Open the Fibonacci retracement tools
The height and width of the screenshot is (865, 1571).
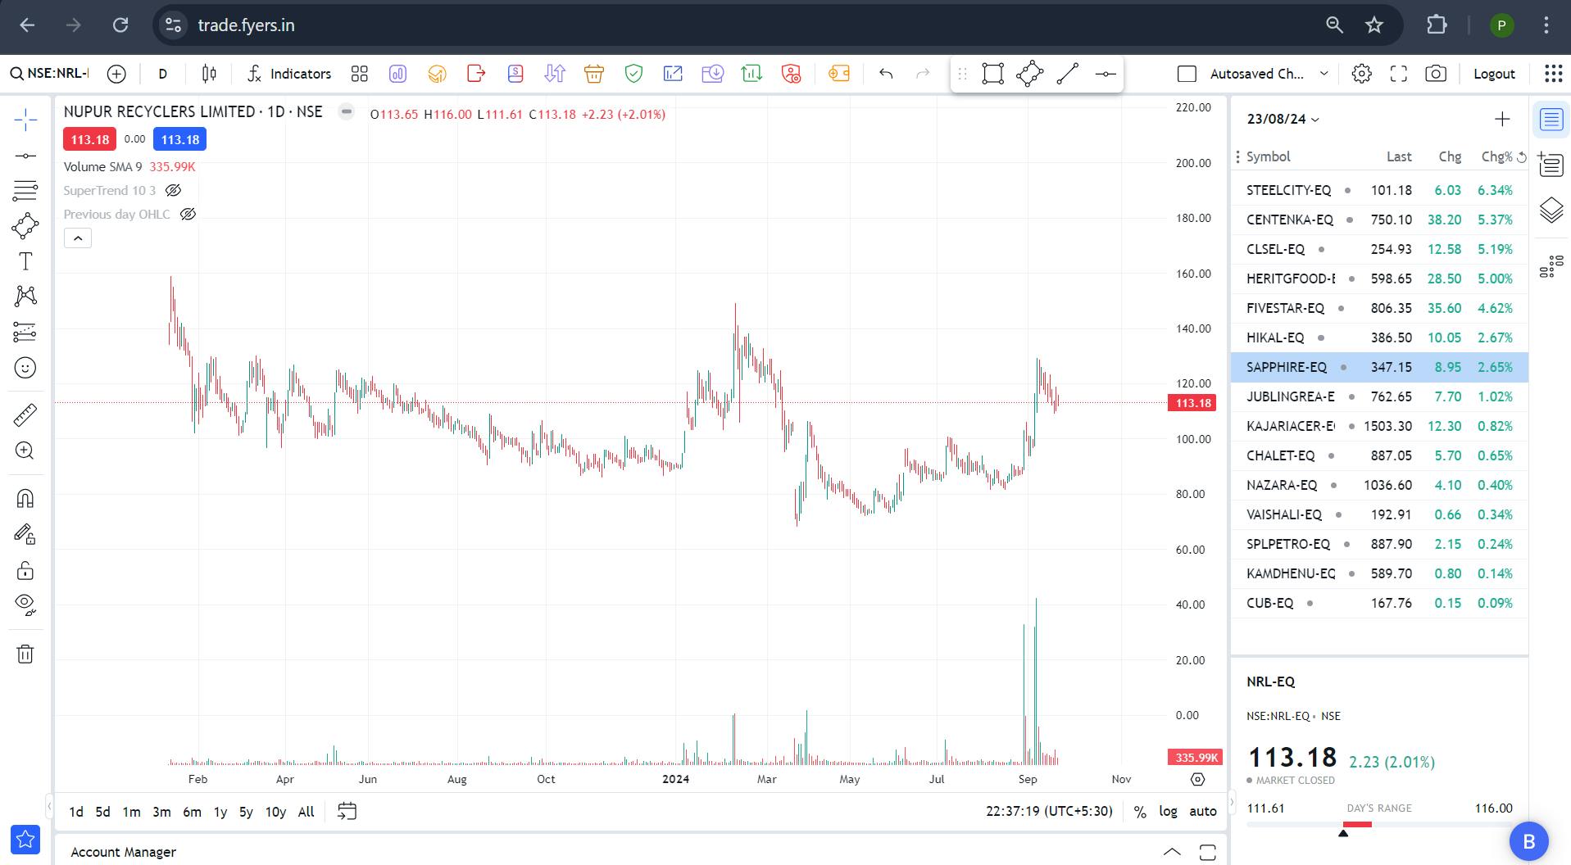25,191
